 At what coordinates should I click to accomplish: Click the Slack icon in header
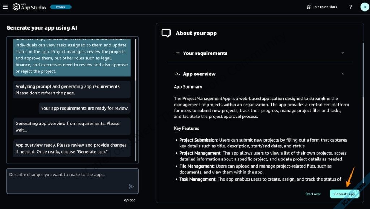pyautogui.click(x=308, y=7)
